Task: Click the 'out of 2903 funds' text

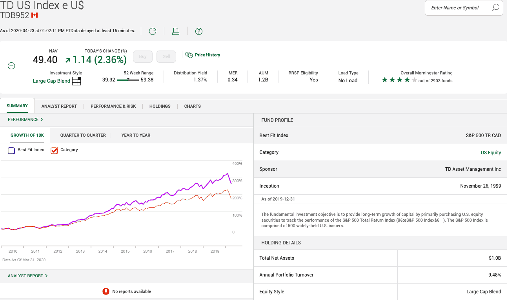Action: 435,81
